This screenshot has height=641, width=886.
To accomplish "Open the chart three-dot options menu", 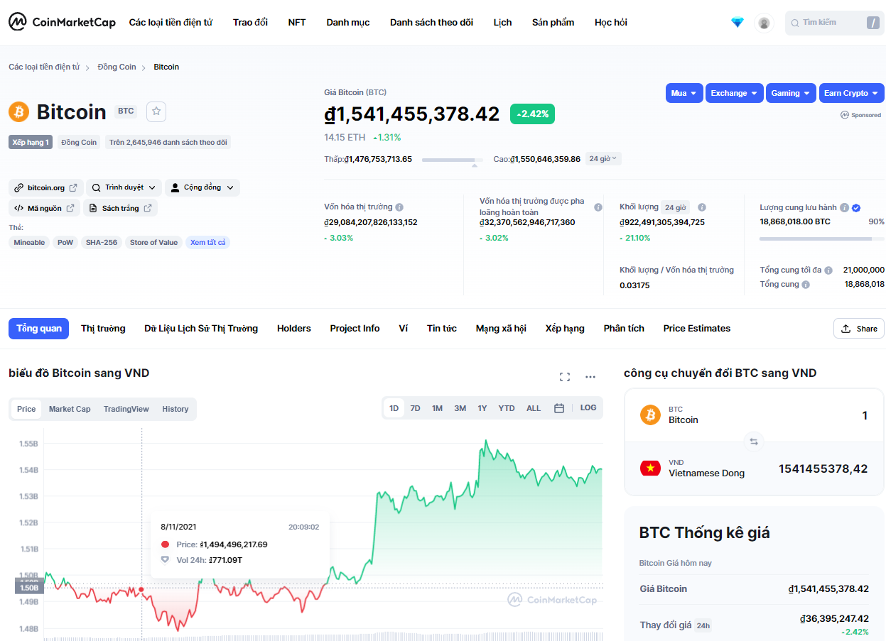I will pyautogui.click(x=590, y=377).
